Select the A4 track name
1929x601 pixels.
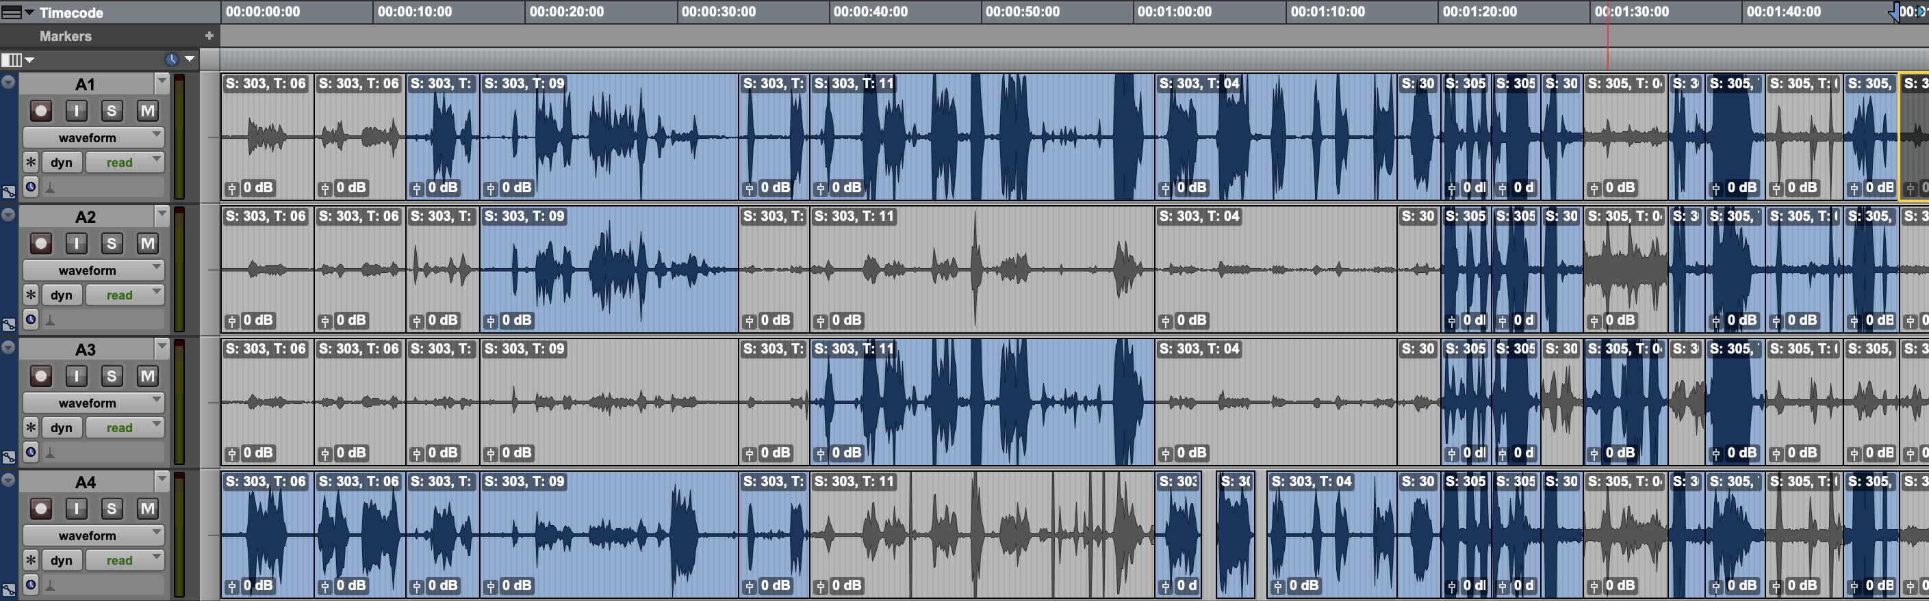click(x=86, y=482)
